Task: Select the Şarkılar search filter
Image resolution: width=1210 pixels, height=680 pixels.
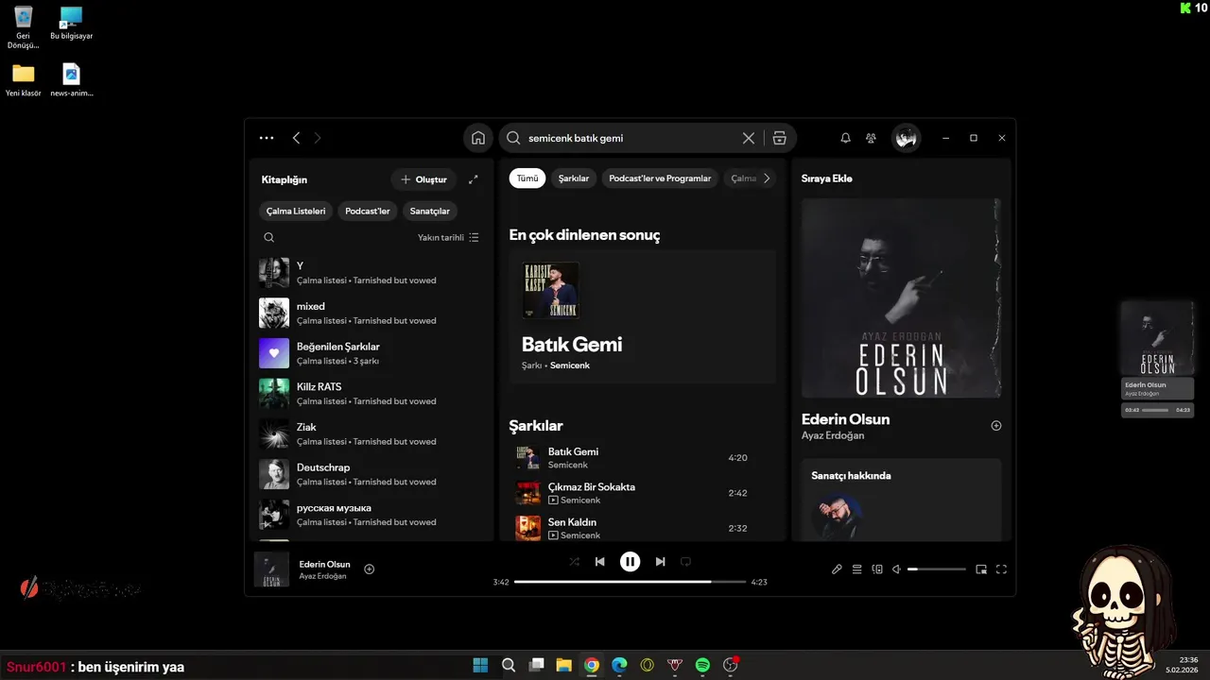Action: pos(574,178)
